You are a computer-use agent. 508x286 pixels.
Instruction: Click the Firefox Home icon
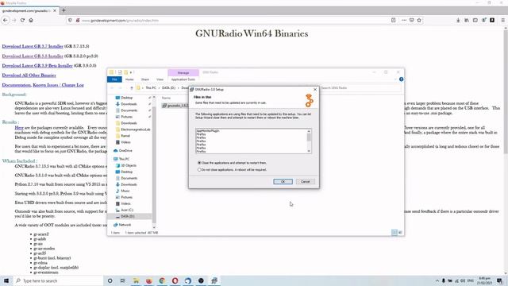click(31, 20)
